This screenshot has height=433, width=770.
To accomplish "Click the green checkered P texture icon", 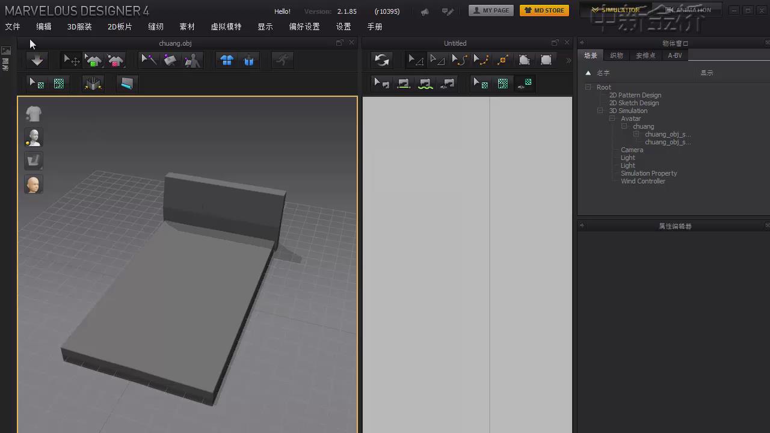I will (x=59, y=84).
